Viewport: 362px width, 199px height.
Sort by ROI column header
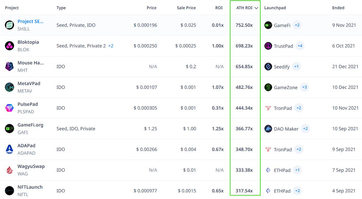click(x=219, y=8)
